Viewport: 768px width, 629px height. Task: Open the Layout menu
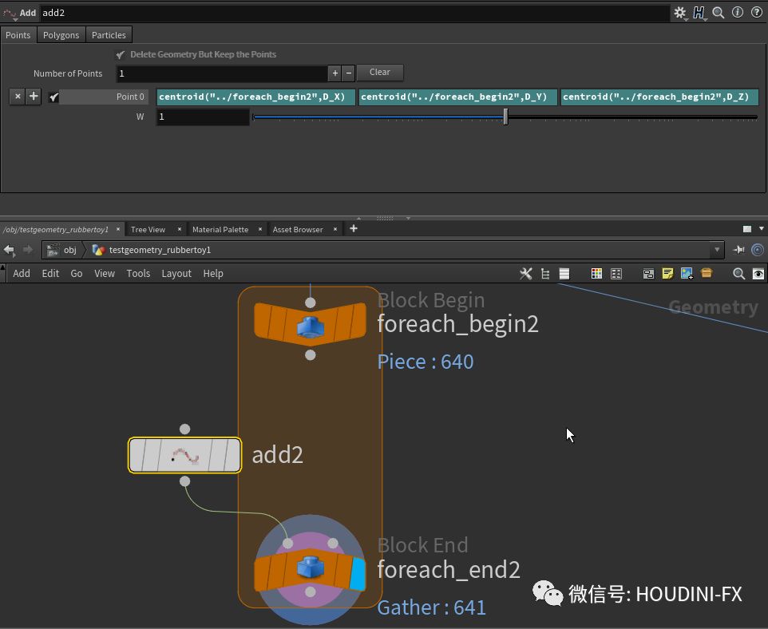click(176, 273)
